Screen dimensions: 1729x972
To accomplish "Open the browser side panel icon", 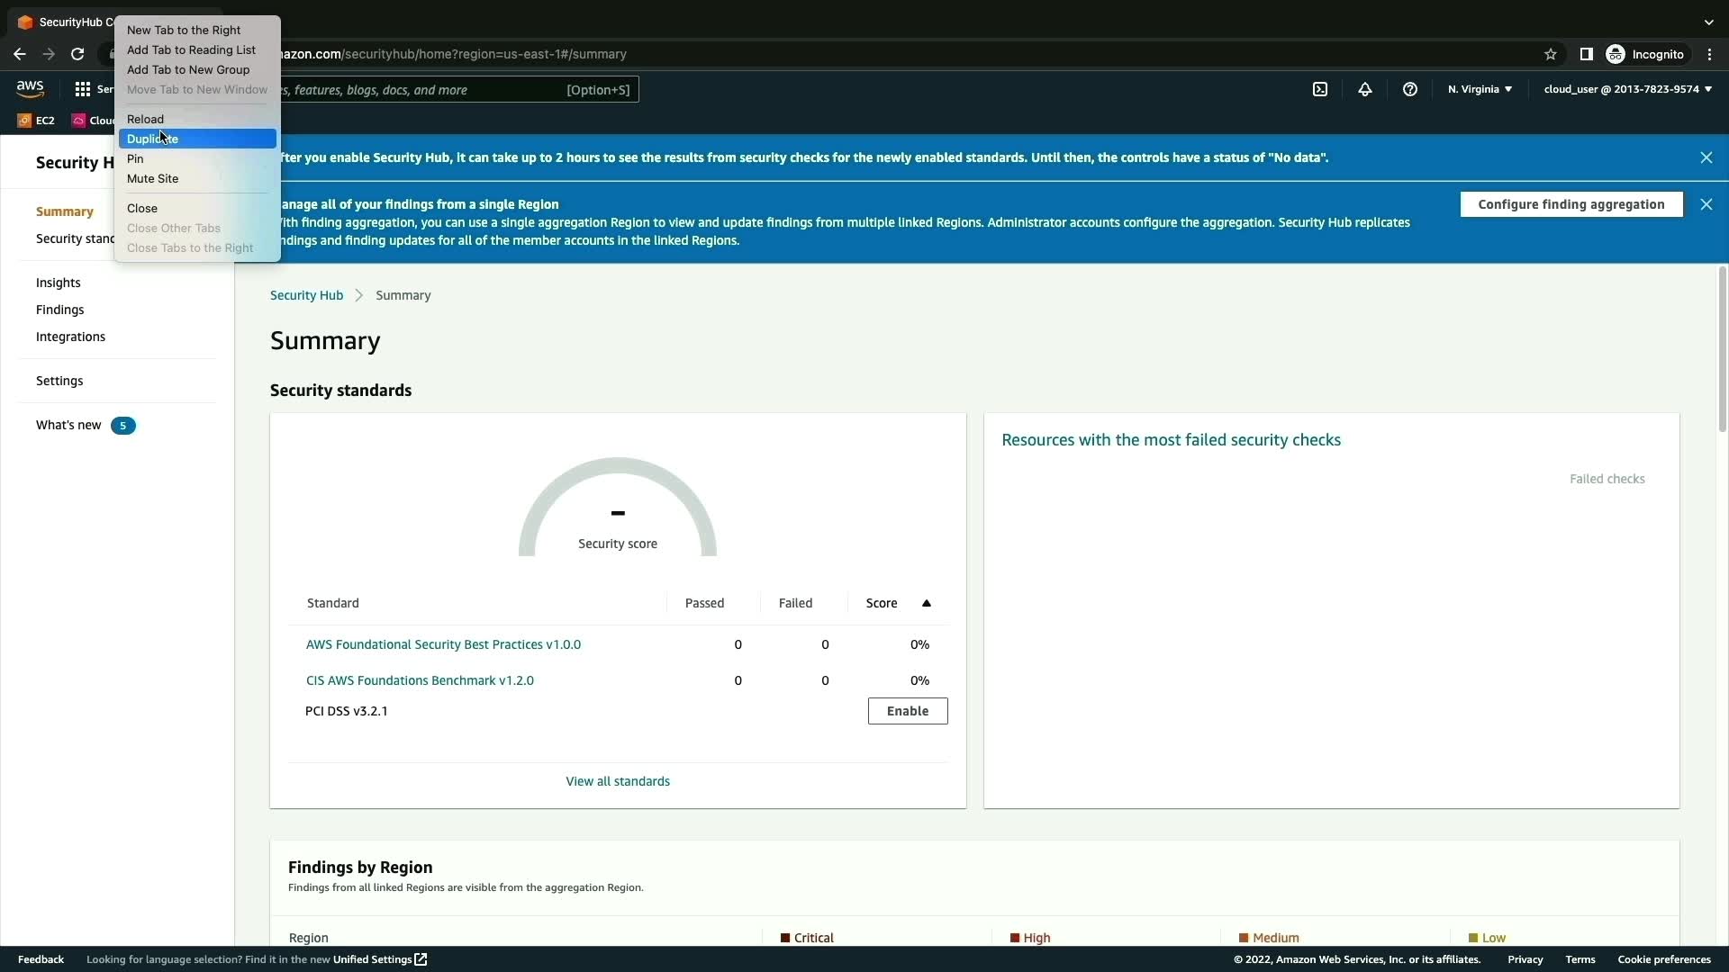I will tap(1587, 54).
